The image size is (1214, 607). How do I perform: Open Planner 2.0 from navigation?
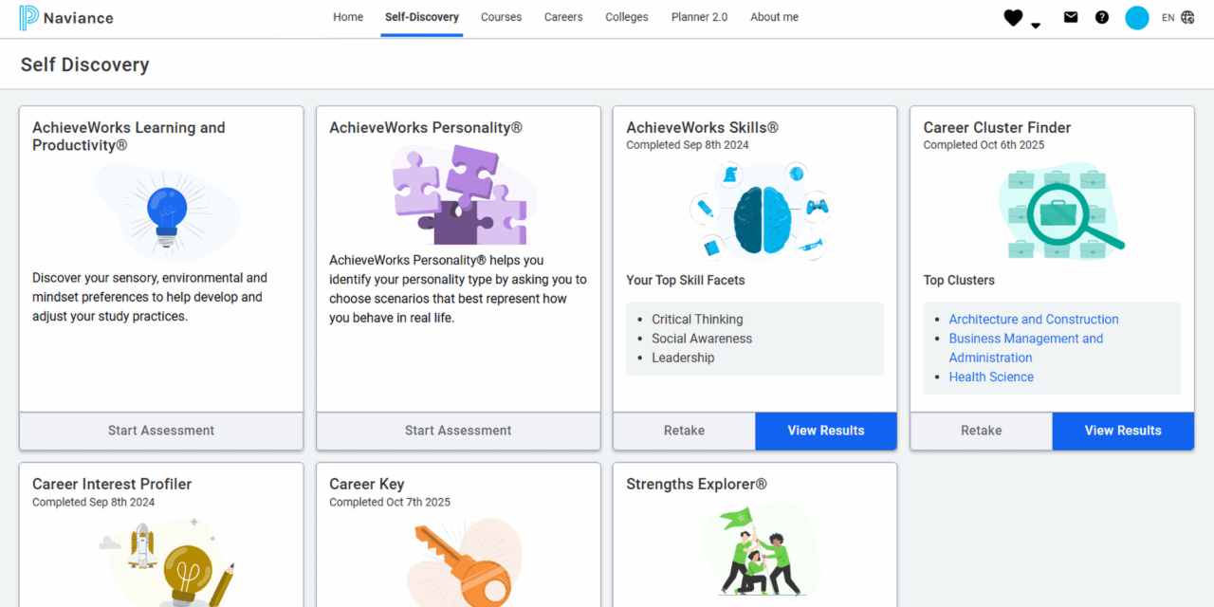coord(699,17)
